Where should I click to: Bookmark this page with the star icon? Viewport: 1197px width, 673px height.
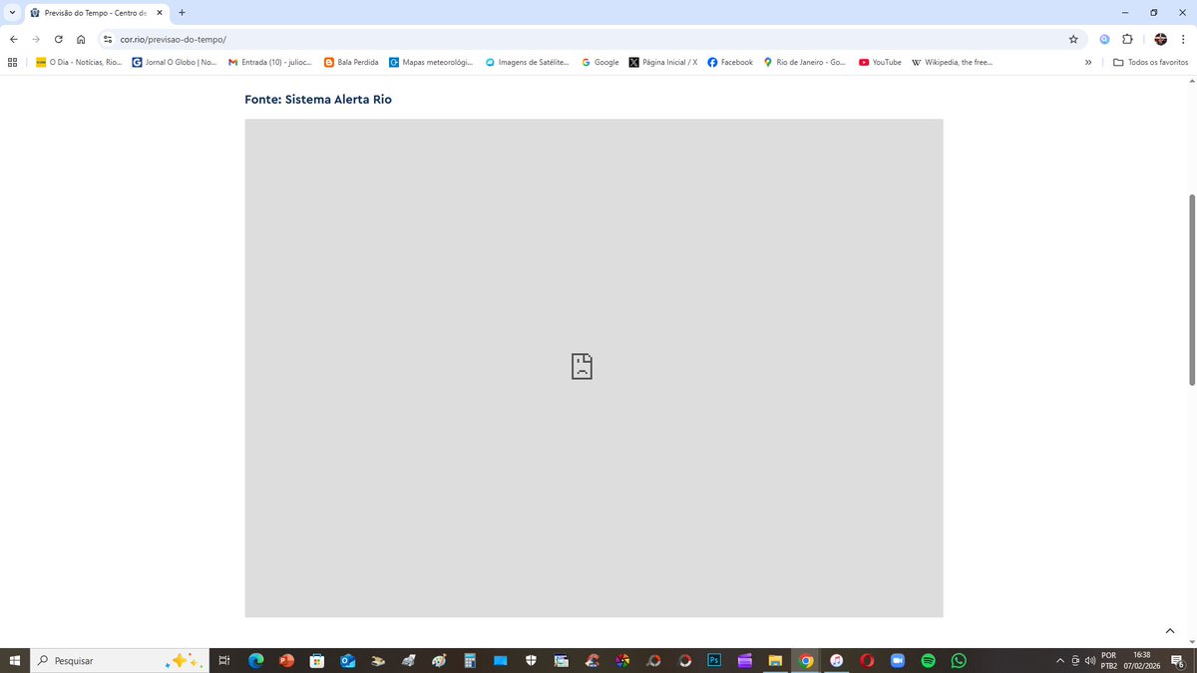pyautogui.click(x=1073, y=39)
